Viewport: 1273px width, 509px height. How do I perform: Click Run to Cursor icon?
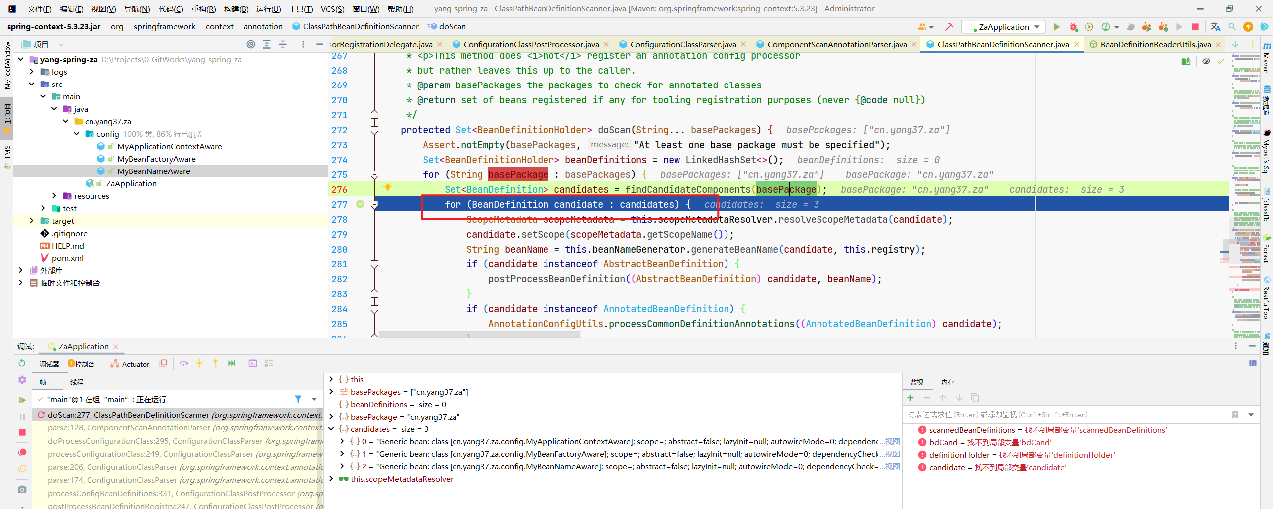(232, 363)
